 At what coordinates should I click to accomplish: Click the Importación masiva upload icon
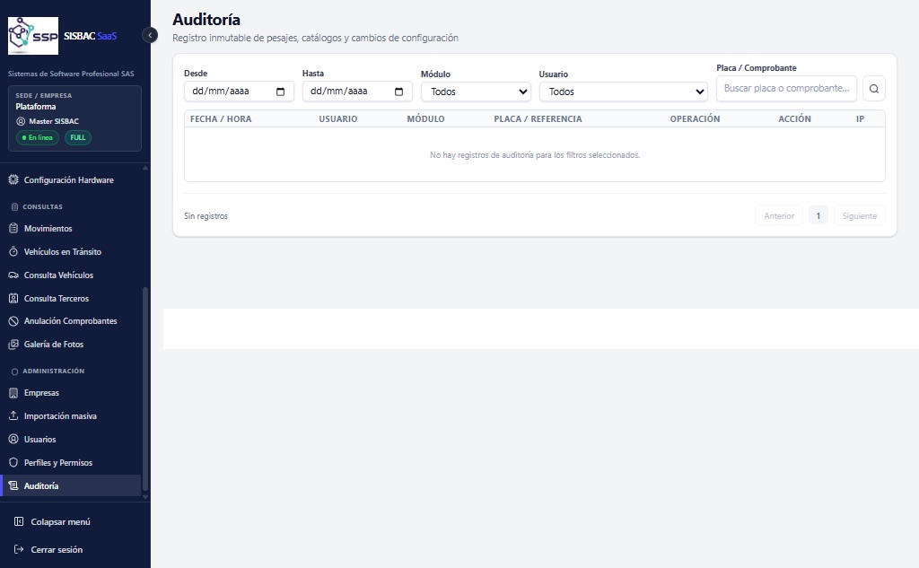13,415
